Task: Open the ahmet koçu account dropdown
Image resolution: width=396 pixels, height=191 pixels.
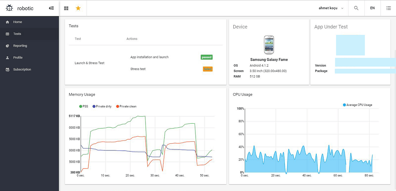Action: coord(330,8)
